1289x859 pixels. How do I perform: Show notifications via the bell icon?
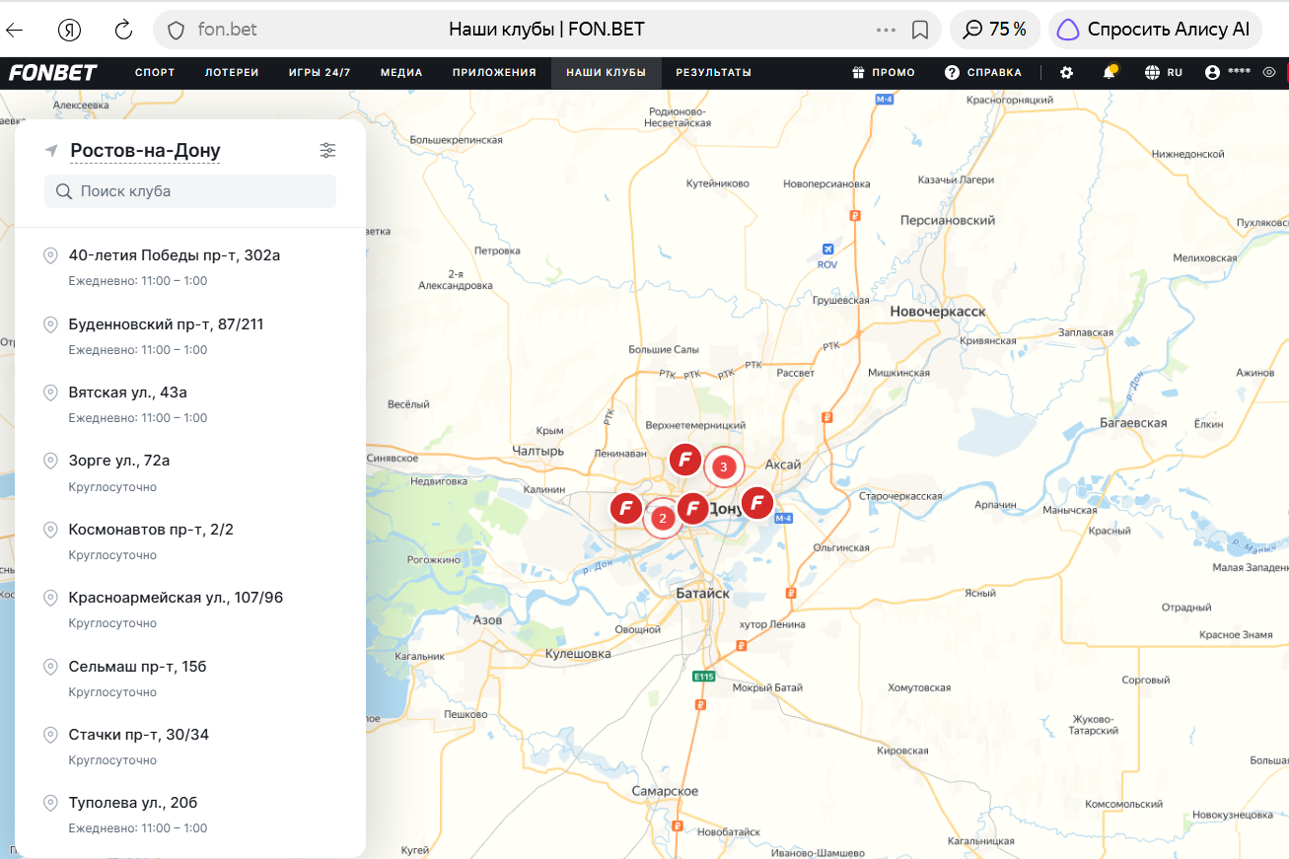[1110, 72]
